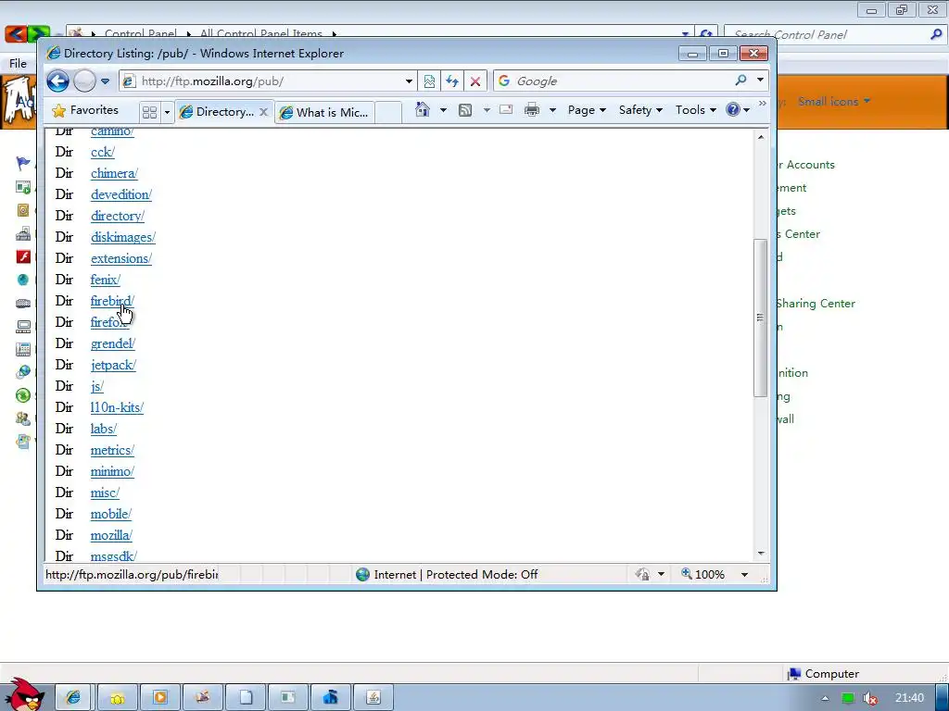Launch the media player taskbar icon
The width and height of the screenshot is (949, 711).
(160, 698)
